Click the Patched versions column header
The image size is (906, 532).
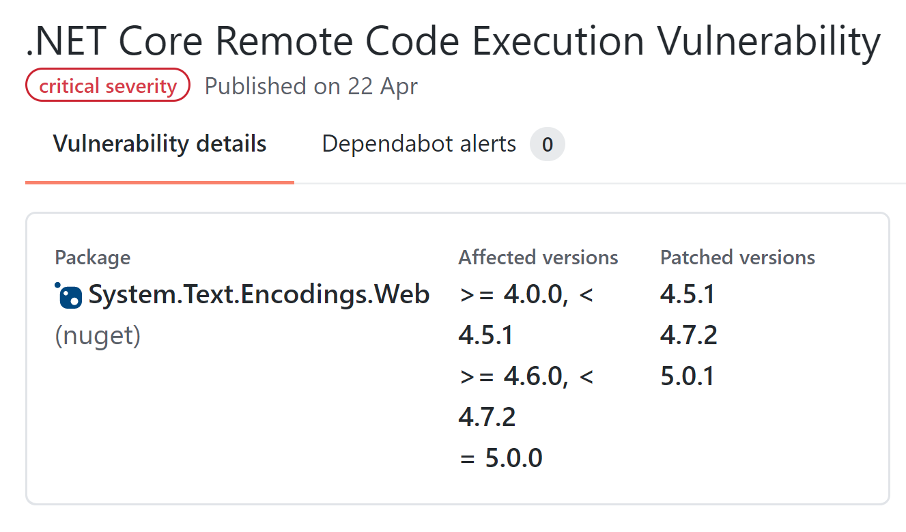pos(737,257)
